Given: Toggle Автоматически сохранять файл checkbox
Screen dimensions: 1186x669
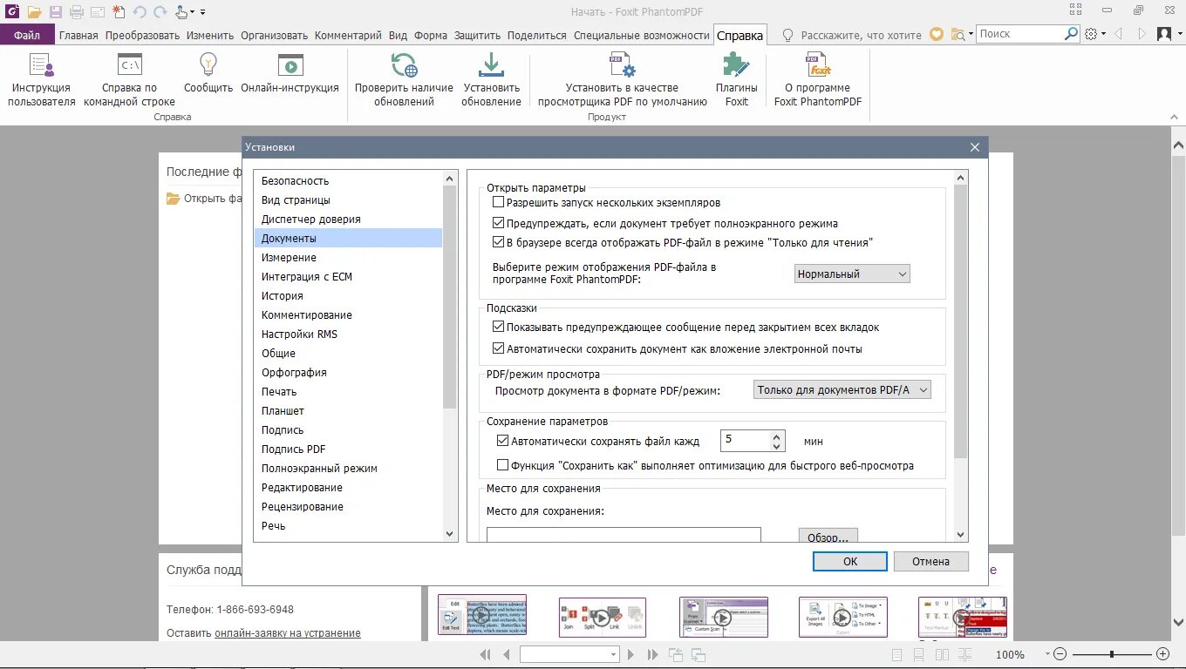Looking at the screenshot, I should 502,441.
